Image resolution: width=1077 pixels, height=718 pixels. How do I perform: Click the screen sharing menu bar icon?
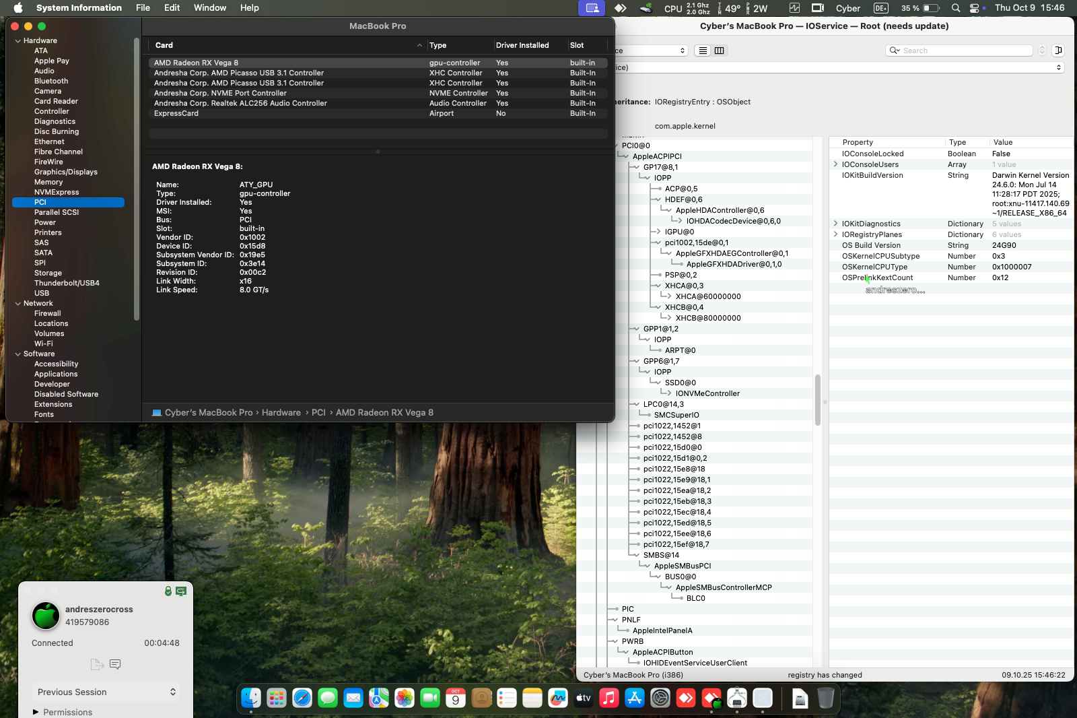tap(592, 8)
